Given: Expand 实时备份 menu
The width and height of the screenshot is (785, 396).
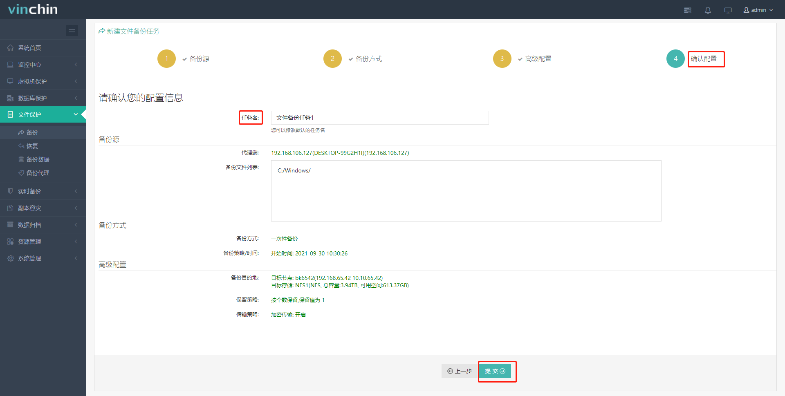Looking at the screenshot, I should tap(43, 191).
